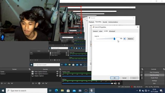Hide the Video Capture Device 2 source
Viewport: 165px width, 93px height.
click(57, 74)
